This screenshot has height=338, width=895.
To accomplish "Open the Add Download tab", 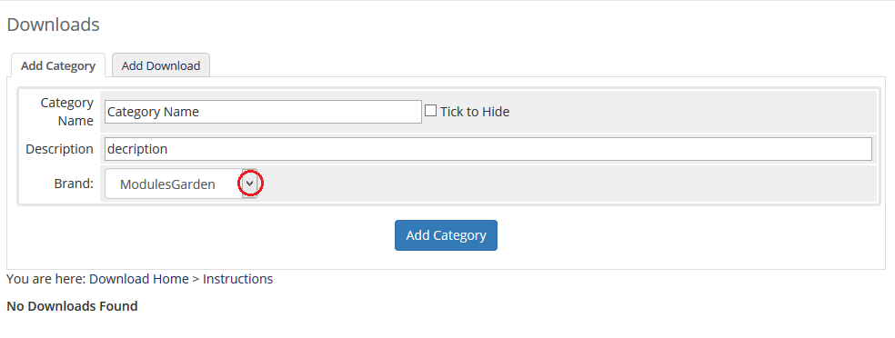I will [161, 65].
